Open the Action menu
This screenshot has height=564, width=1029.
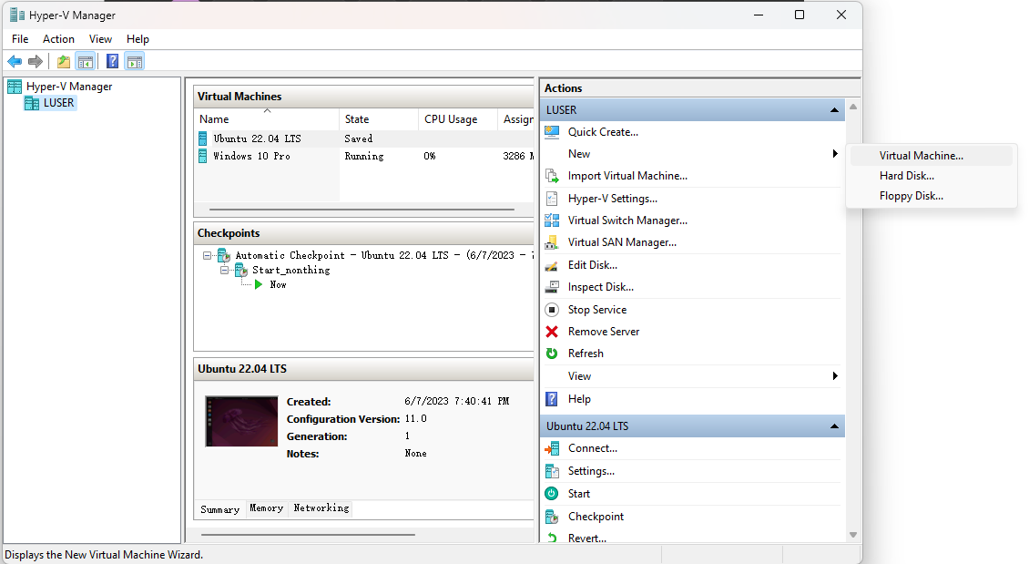click(x=58, y=39)
